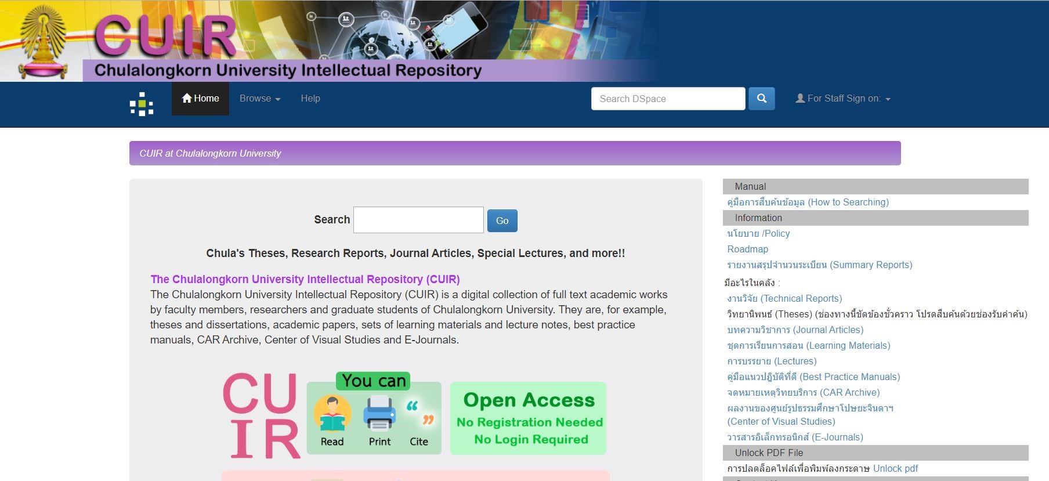Viewport: 1049px width, 481px height.
Task: Click the Unlock PDF File section header
Action: click(876, 453)
